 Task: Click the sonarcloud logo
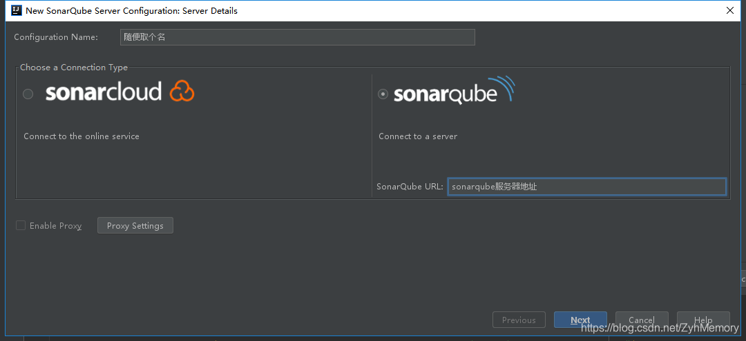(x=120, y=91)
